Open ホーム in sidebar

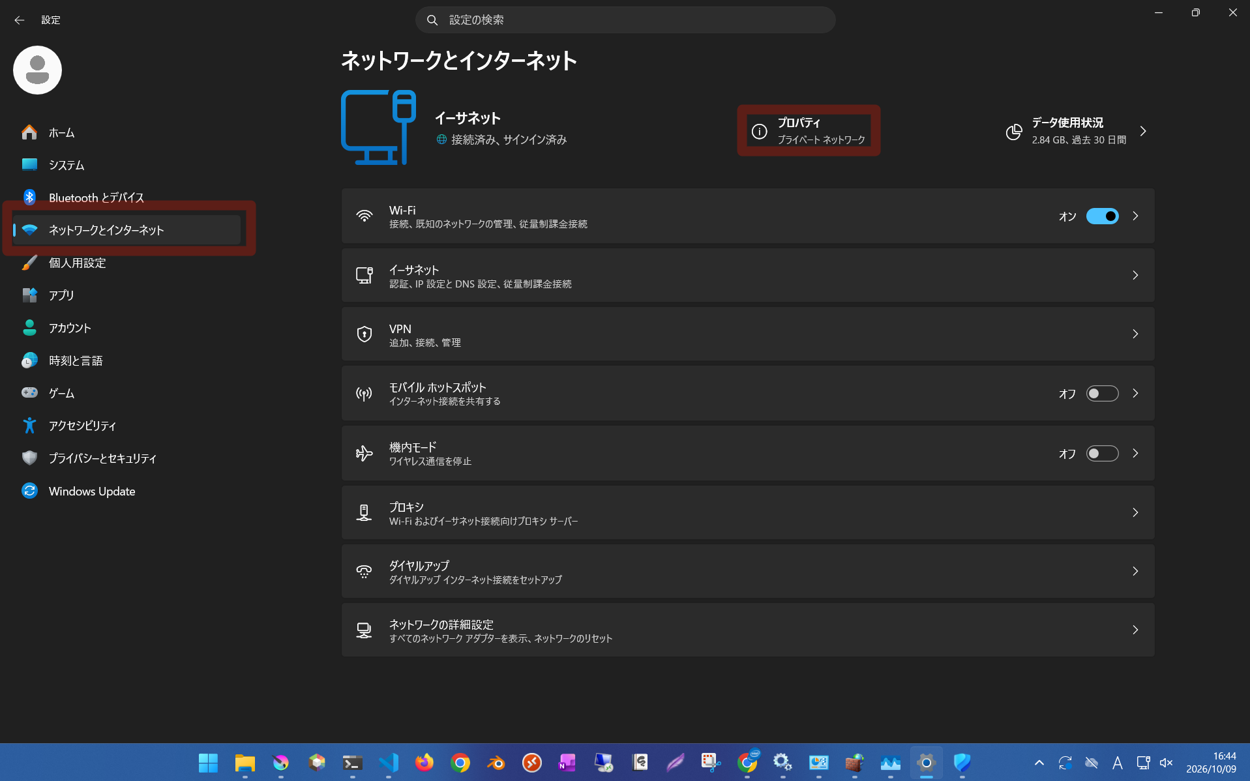pyautogui.click(x=126, y=132)
